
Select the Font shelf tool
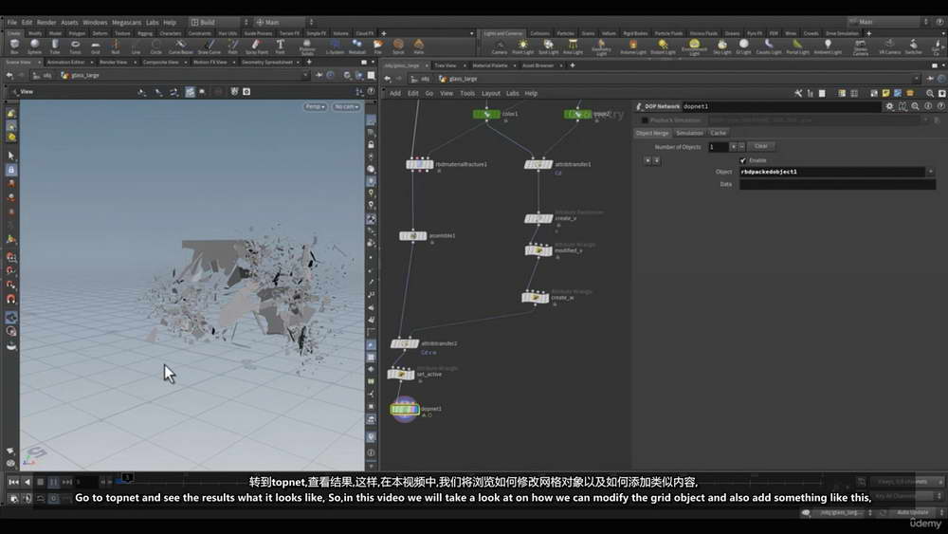click(280, 46)
